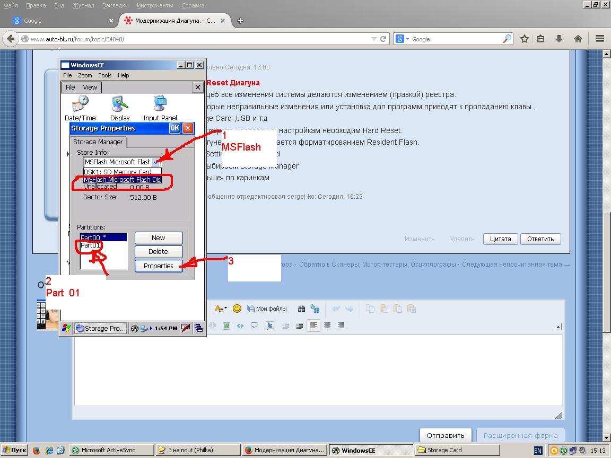The width and height of the screenshot is (611, 458).
Task: Go to home page via house icon
Action: click(578, 39)
